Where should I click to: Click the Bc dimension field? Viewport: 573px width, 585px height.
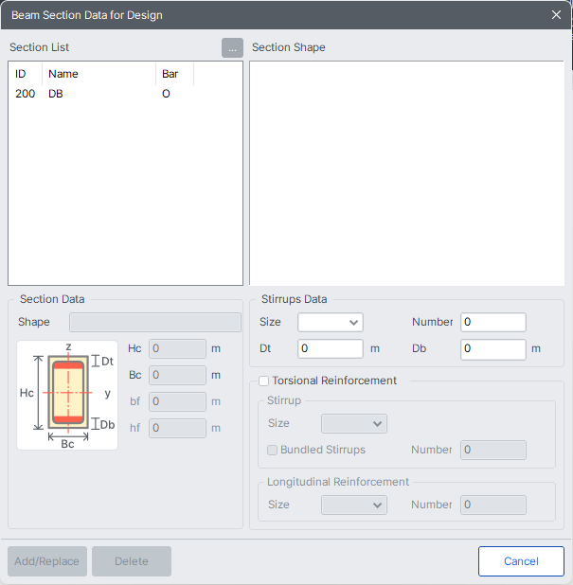(x=177, y=375)
